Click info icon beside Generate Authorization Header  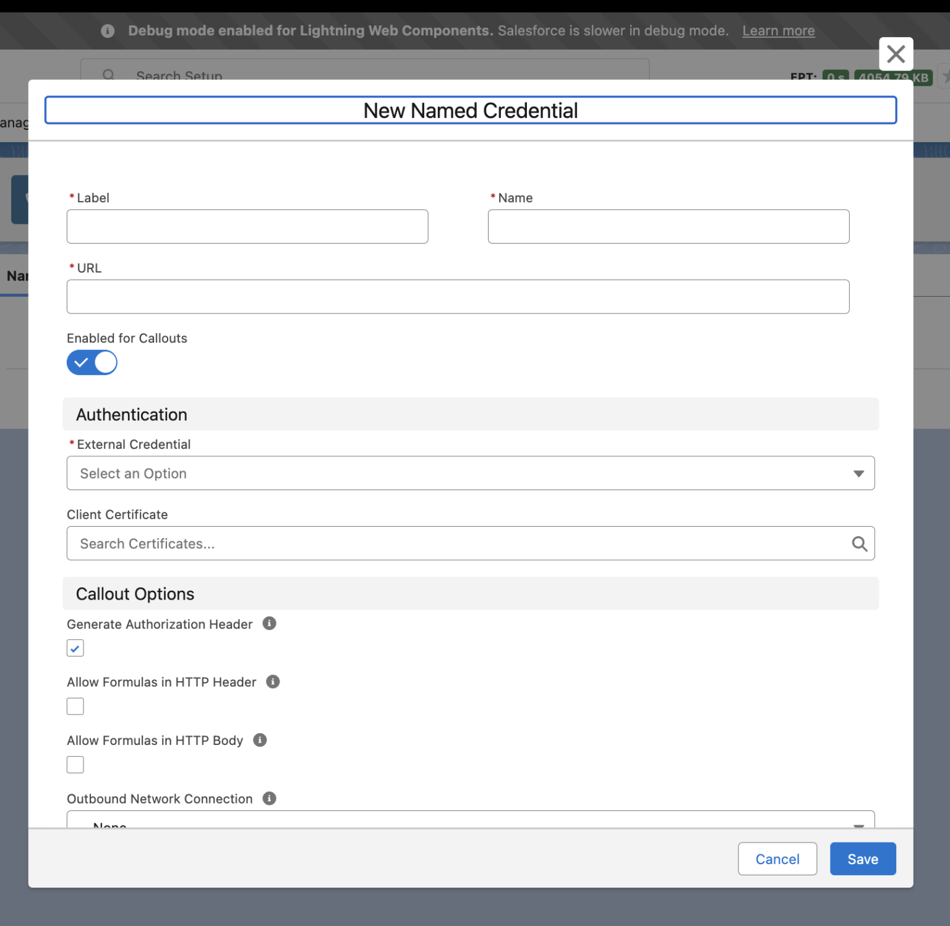[x=269, y=623]
